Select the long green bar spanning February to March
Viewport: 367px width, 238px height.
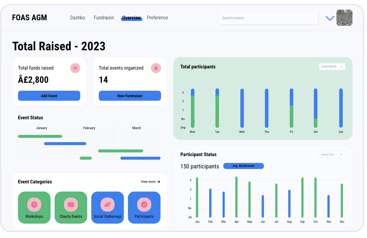[121, 151]
